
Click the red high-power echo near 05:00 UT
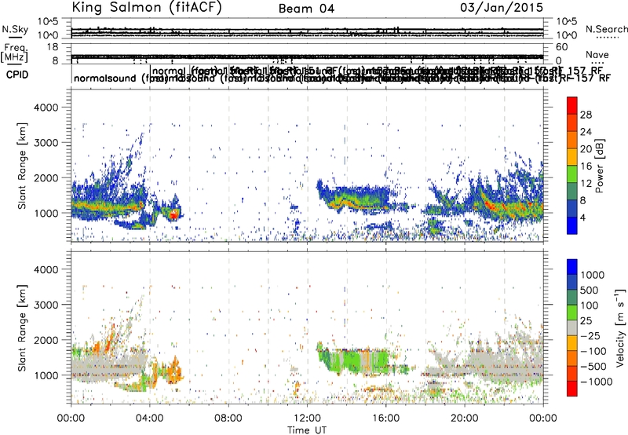[x=173, y=214]
